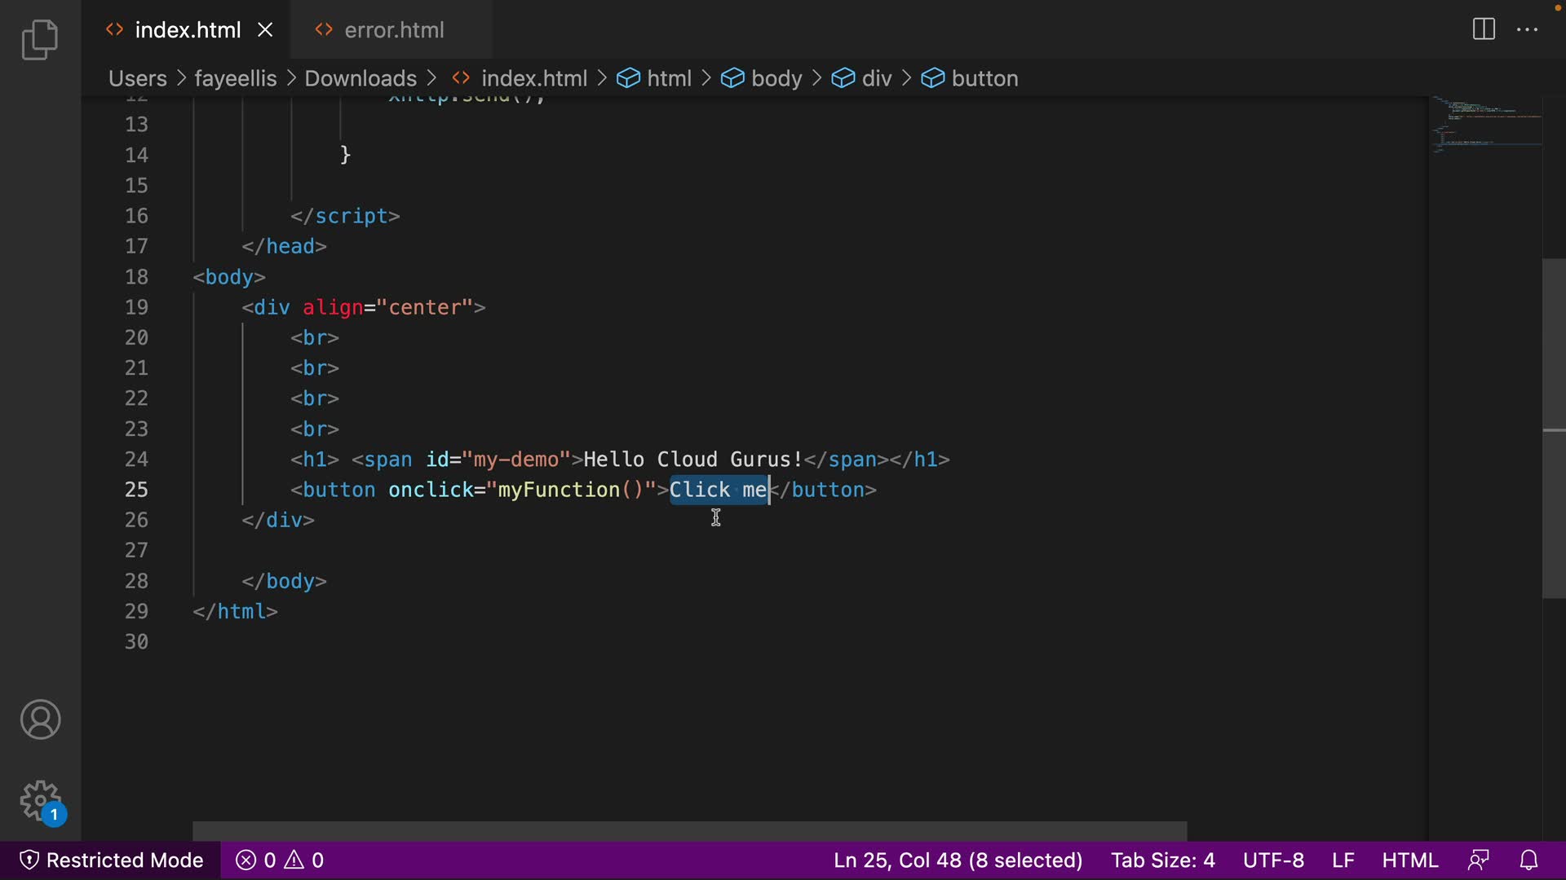Image resolution: width=1566 pixels, height=880 pixels.
Task: Expand the Downloads breadcrumb
Action: (x=361, y=78)
